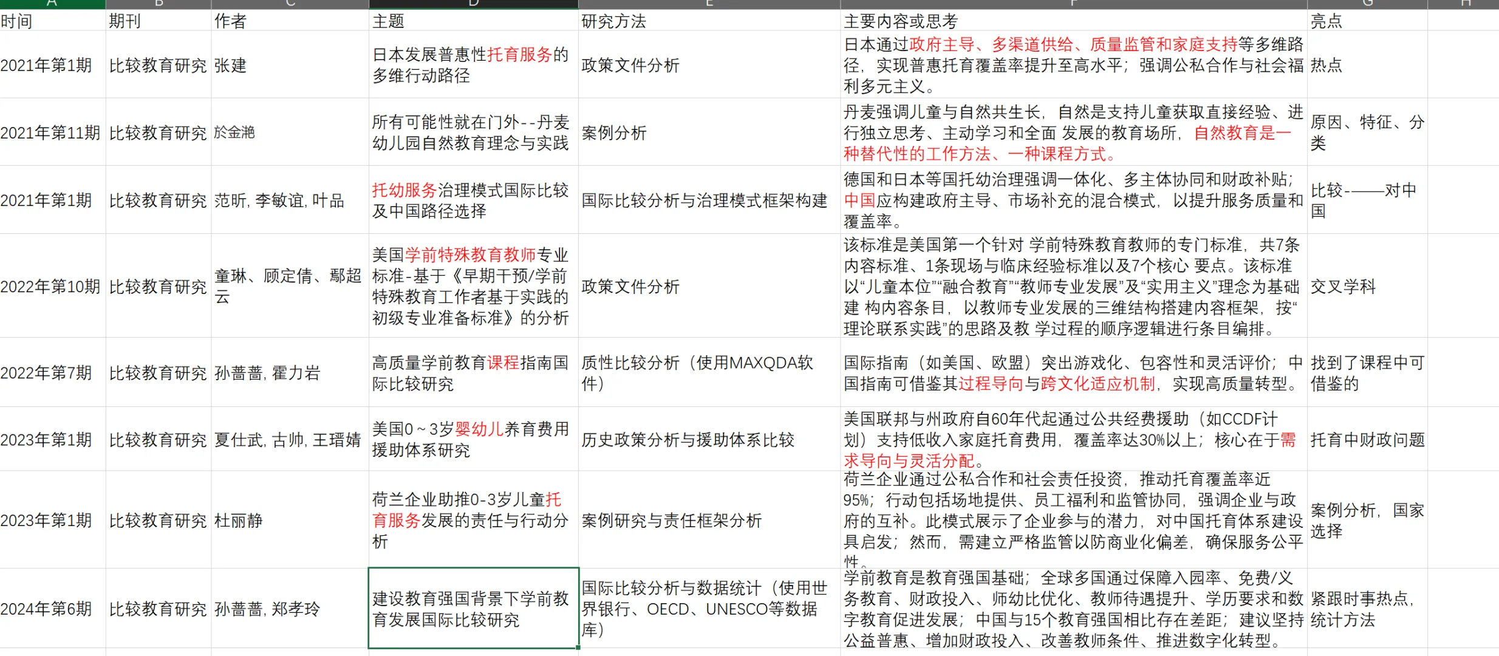
Task: Click content cell starting 该标准是美国第一个
Action: point(1074,286)
